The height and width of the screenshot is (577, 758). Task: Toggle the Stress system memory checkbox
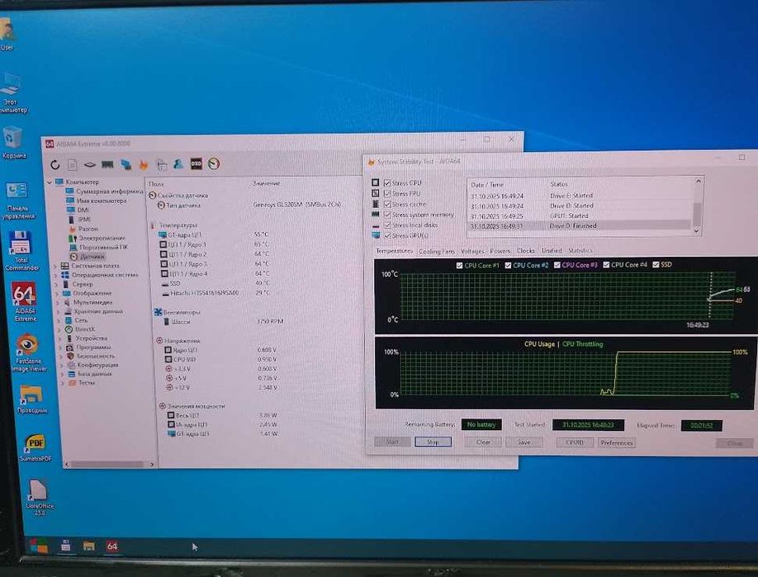point(387,215)
